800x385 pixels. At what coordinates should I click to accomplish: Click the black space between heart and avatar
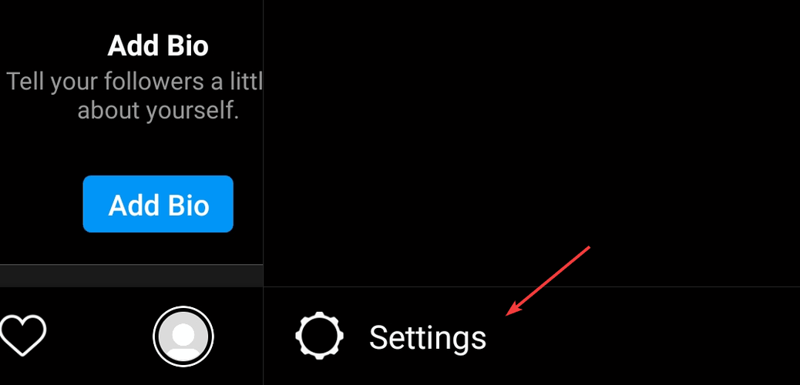coord(99,336)
